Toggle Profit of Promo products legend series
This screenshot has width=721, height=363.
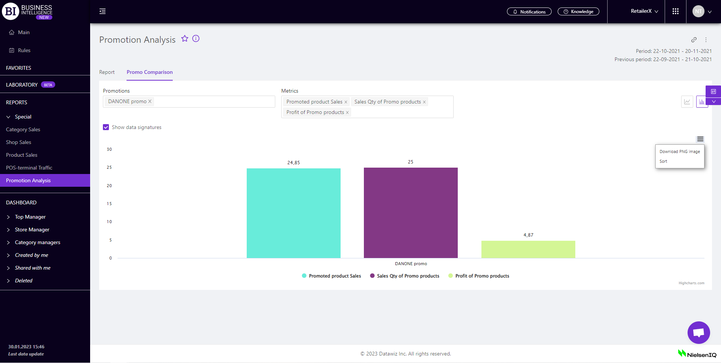[479, 276]
